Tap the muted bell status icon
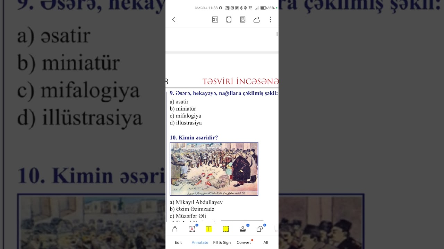444x249 pixels. tap(246, 8)
